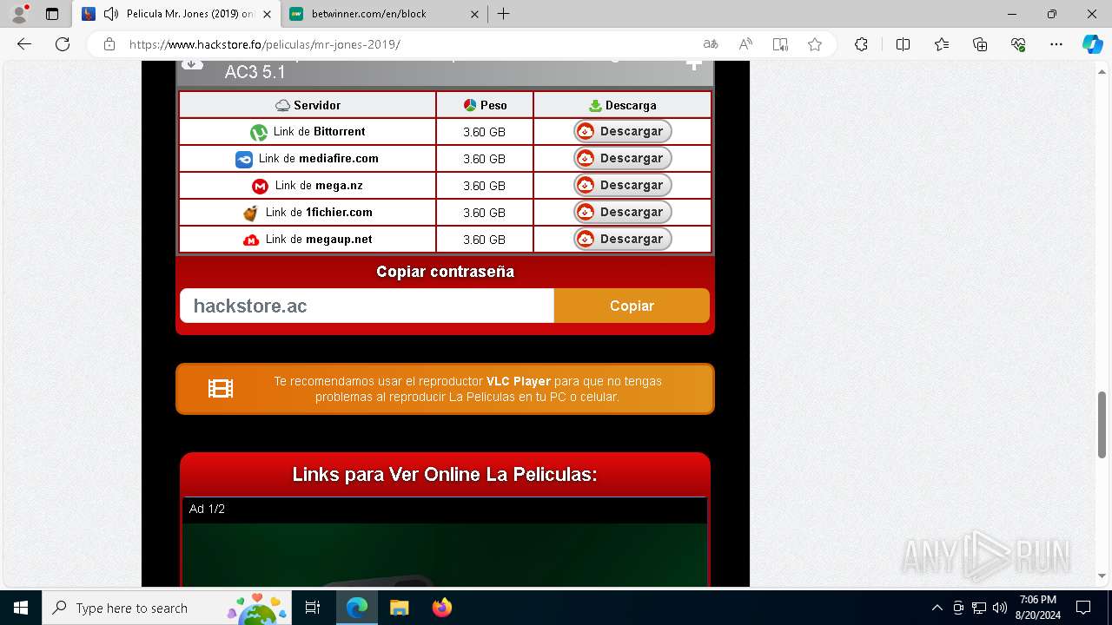This screenshot has width=1112, height=625.
Task: Click the megaup.net logo icon
Action: coord(251,240)
